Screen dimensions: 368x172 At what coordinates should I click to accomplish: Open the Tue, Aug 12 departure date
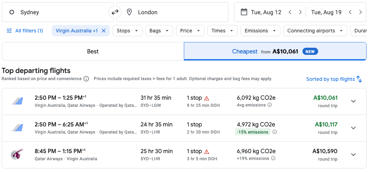pos(266,12)
